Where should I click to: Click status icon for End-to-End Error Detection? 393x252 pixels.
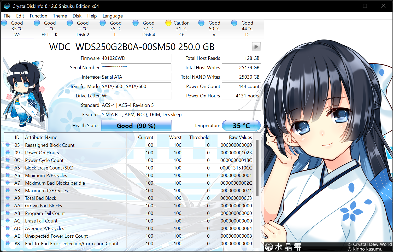[8, 243]
